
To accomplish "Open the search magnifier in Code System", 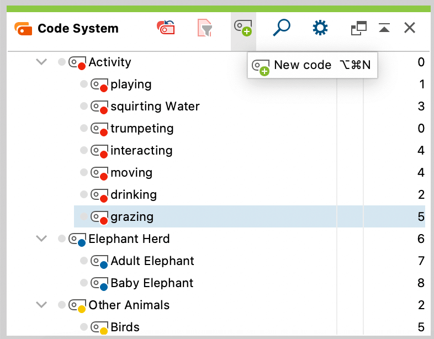I will 282,28.
